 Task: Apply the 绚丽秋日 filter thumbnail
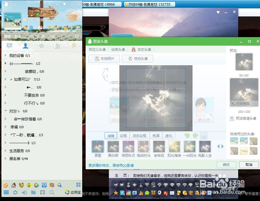[x=128, y=147]
